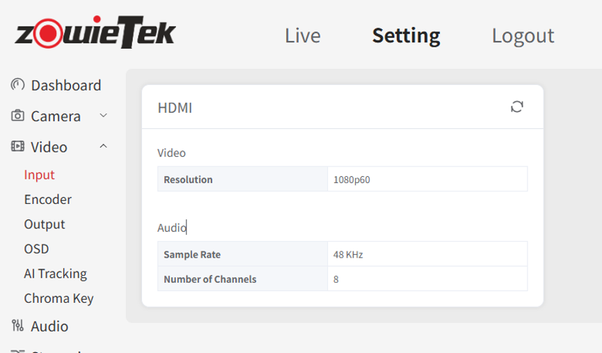Open AI Tracking settings
This screenshot has height=353, width=602.
click(55, 274)
